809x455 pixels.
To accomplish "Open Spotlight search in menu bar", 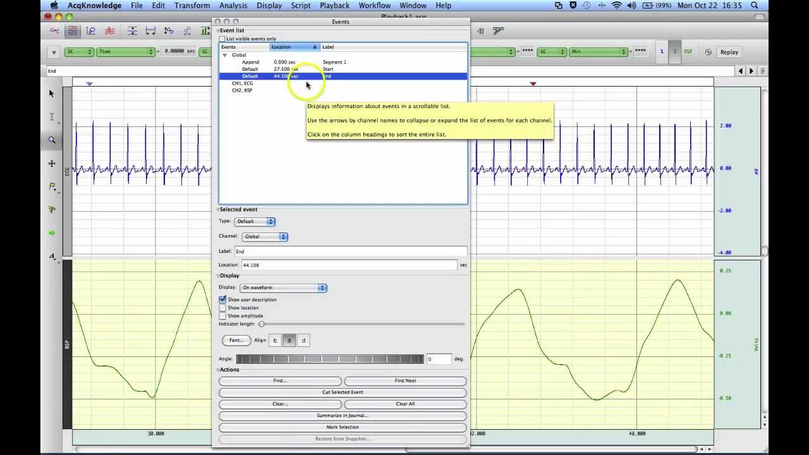I will 755,6.
